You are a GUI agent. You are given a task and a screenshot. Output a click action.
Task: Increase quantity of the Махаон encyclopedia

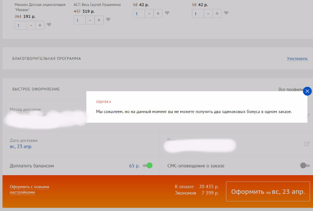40,25
